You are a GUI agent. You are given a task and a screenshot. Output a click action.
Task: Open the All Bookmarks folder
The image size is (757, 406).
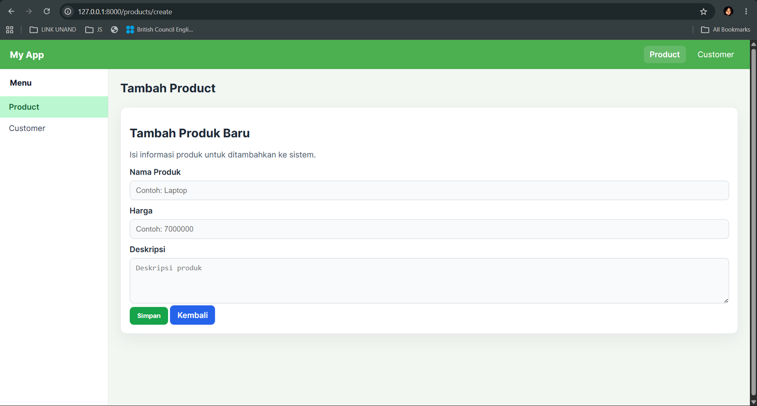pyautogui.click(x=726, y=30)
